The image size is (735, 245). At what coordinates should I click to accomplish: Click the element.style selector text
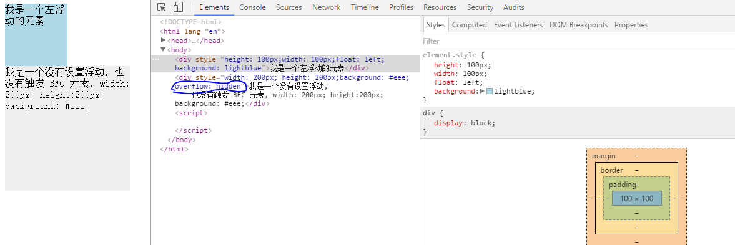pos(450,55)
